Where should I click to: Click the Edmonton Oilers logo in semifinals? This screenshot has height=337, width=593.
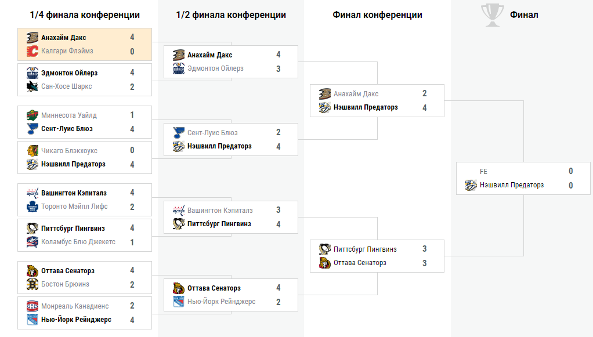(x=179, y=68)
